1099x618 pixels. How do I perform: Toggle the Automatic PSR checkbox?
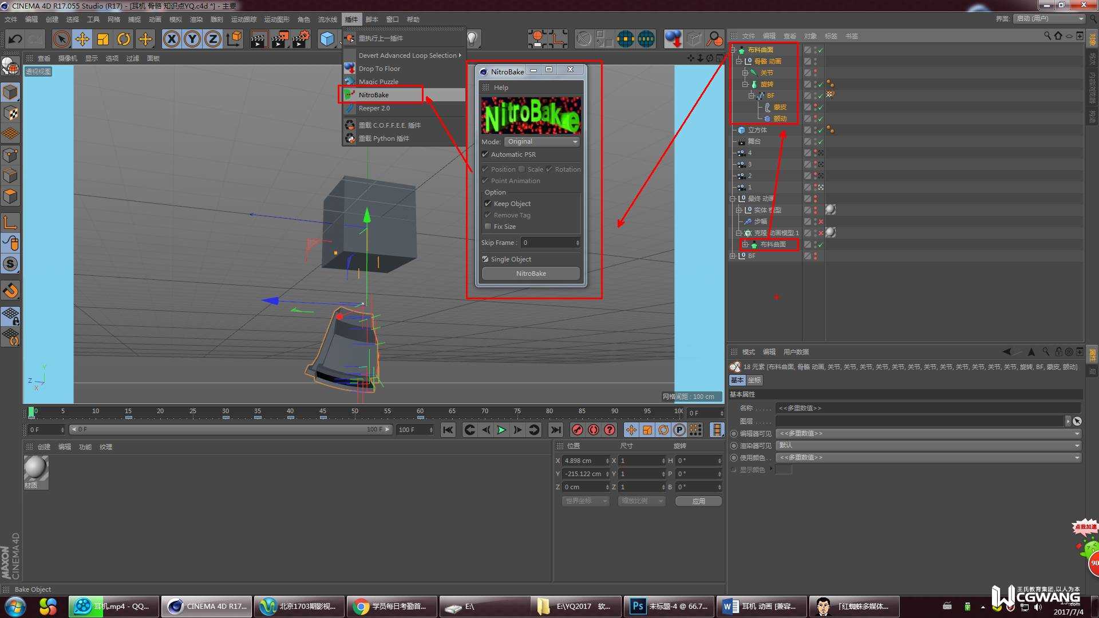485,154
